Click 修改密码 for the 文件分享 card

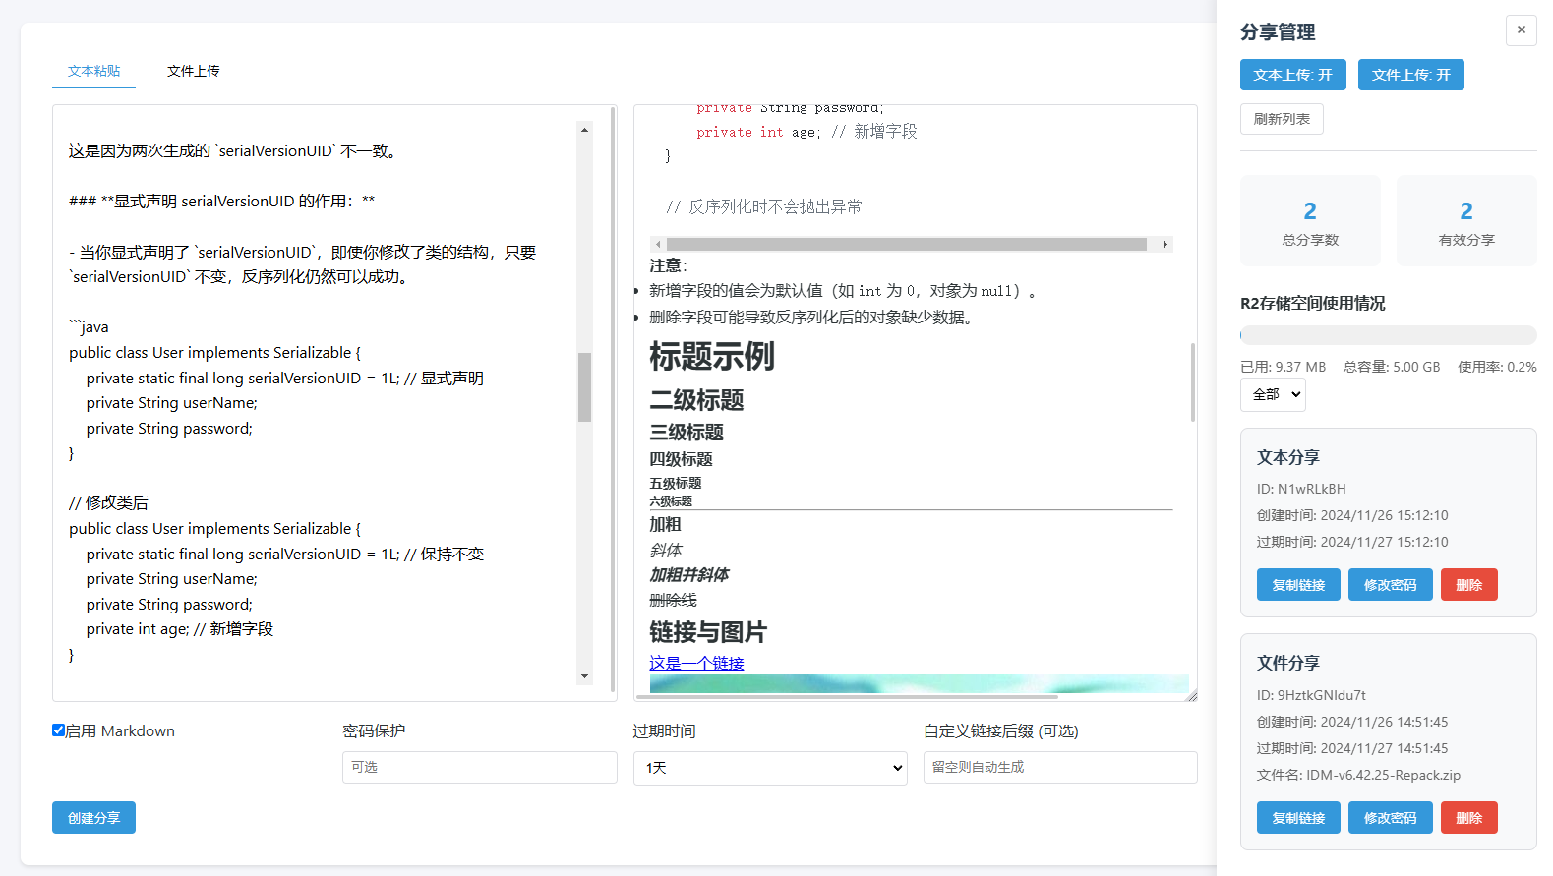click(x=1390, y=818)
